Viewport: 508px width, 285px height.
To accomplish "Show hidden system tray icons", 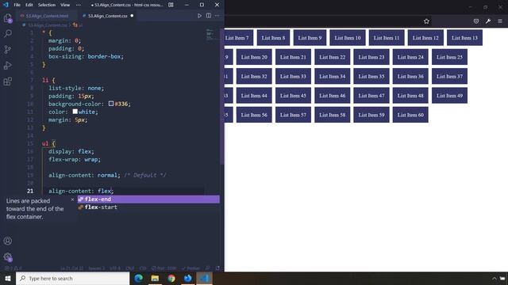I will coord(494,278).
